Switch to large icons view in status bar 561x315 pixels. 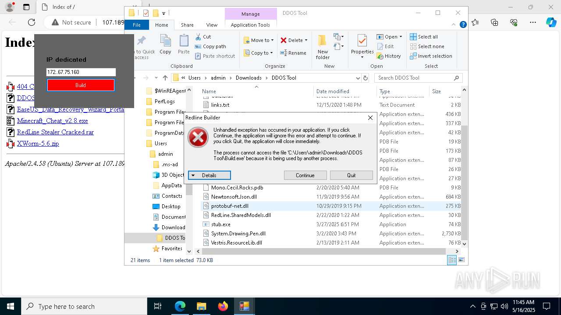pos(461,260)
